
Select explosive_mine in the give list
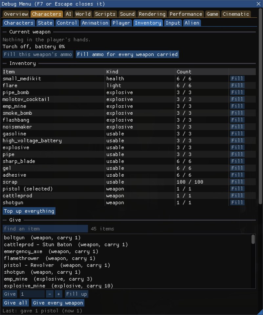tap(128, 286)
